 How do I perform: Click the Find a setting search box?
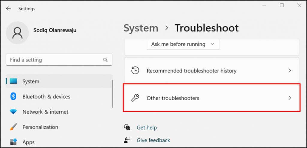(59, 60)
